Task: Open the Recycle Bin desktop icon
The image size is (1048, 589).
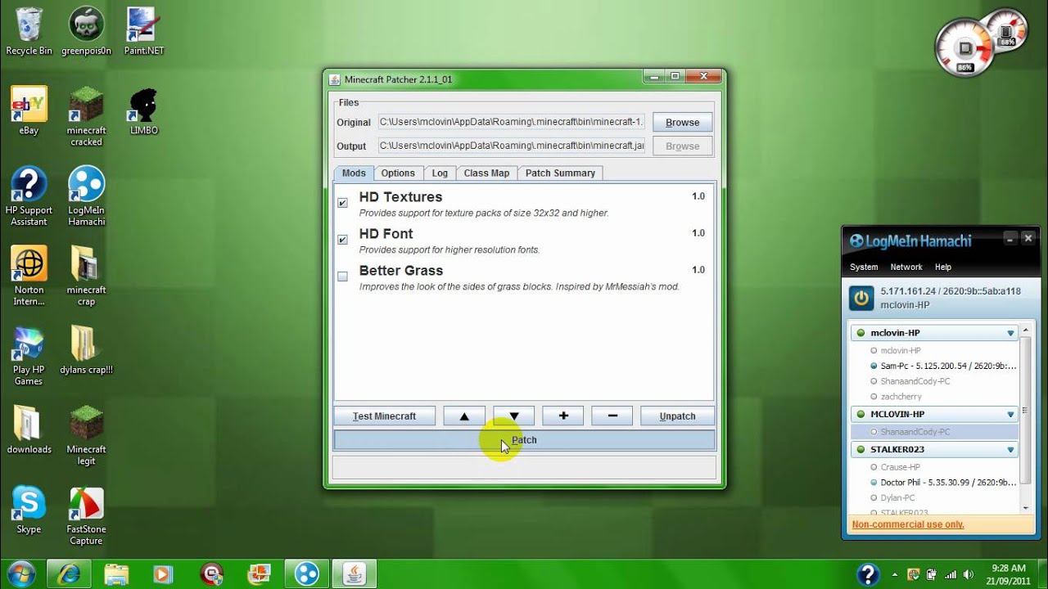Action: pyautogui.click(x=29, y=31)
